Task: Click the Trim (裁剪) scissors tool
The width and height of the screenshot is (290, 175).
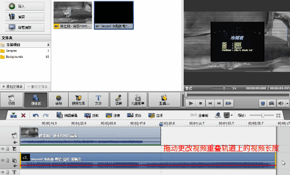Action: [91, 115]
